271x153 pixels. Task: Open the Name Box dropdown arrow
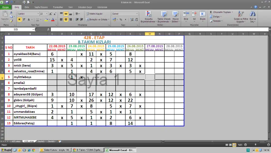click(33, 30)
